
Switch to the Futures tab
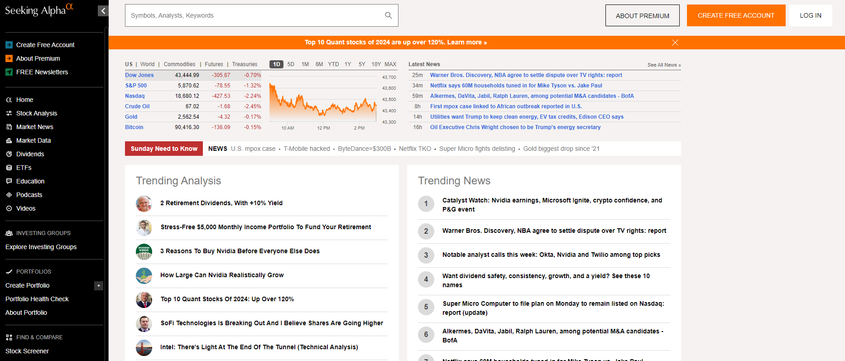coord(214,64)
